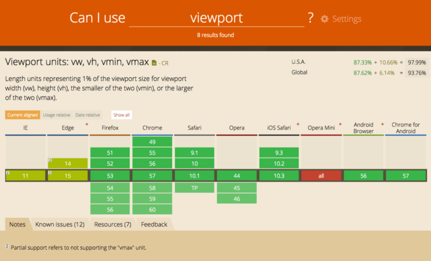Click the note marker on IE 11 cell

8,173
